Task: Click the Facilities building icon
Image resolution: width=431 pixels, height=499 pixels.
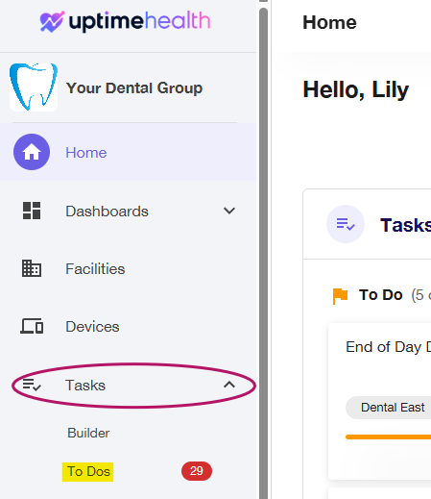Action: [32, 268]
